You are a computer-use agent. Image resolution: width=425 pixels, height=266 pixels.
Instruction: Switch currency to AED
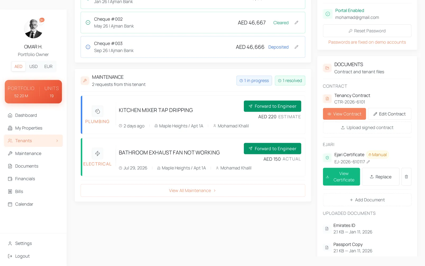[x=18, y=66]
